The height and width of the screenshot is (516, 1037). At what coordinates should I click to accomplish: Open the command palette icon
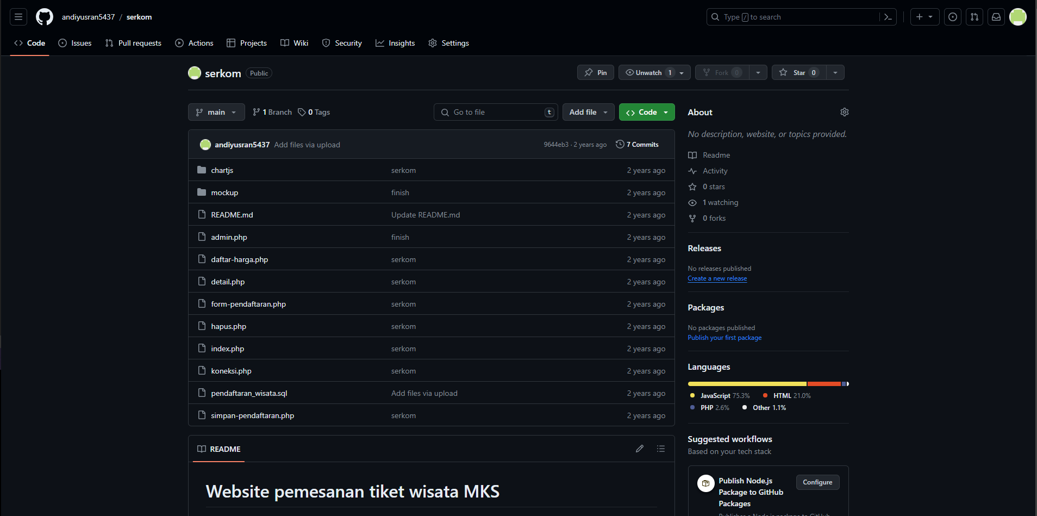click(x=888, y=17)
